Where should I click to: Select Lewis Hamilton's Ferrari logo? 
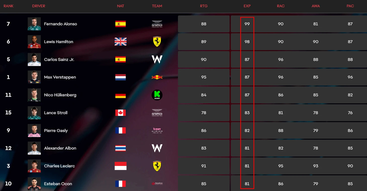coord(157,42)
